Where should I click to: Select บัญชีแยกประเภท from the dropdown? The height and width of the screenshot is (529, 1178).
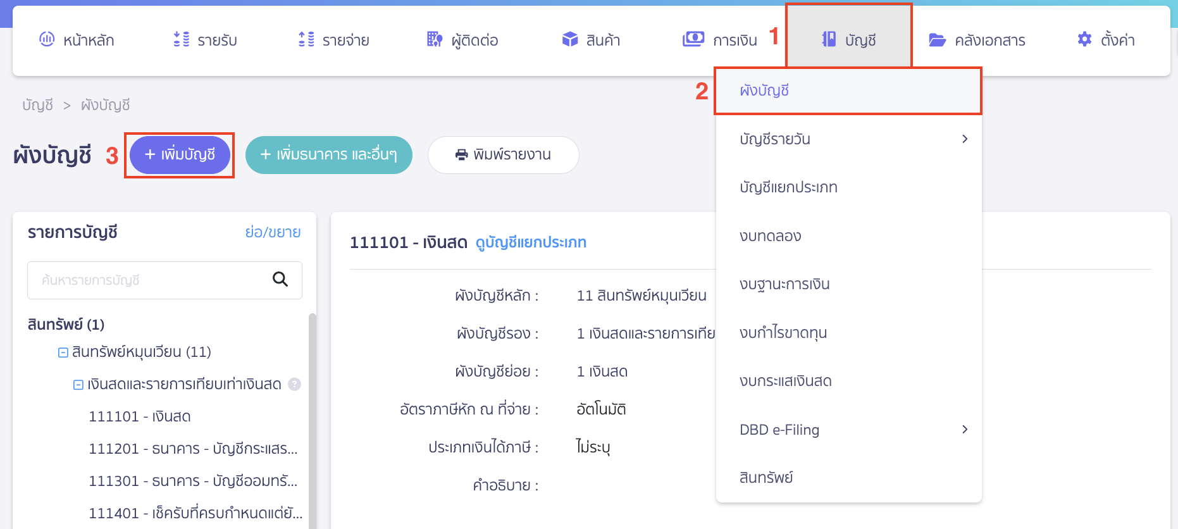click(848, 187)
